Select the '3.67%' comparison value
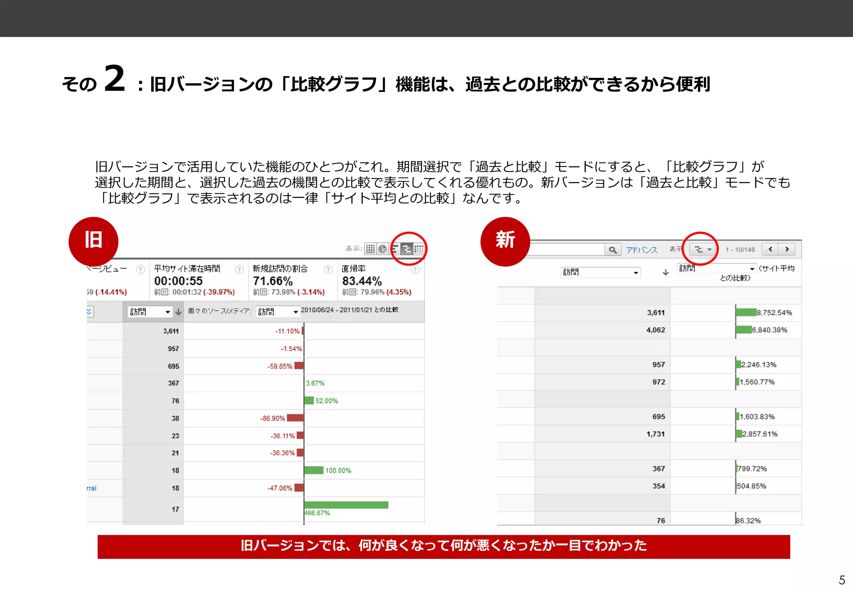The width and height of the screenshot is (853, 590). click(x=315, y=383)
